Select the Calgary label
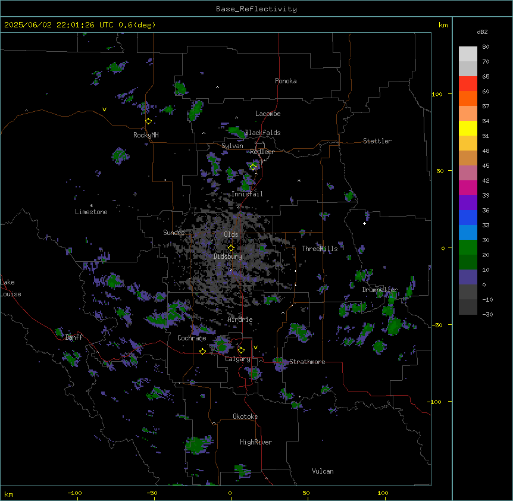The image size is (513, 501). tap(237, 359)
